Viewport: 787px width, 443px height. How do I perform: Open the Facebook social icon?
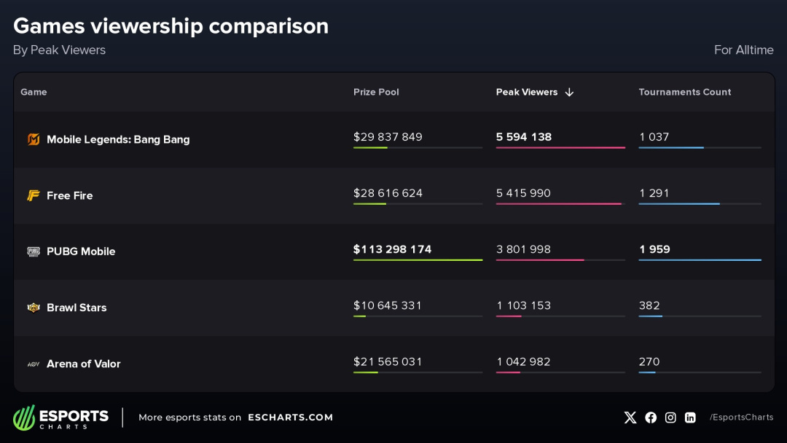pos(651,417)
